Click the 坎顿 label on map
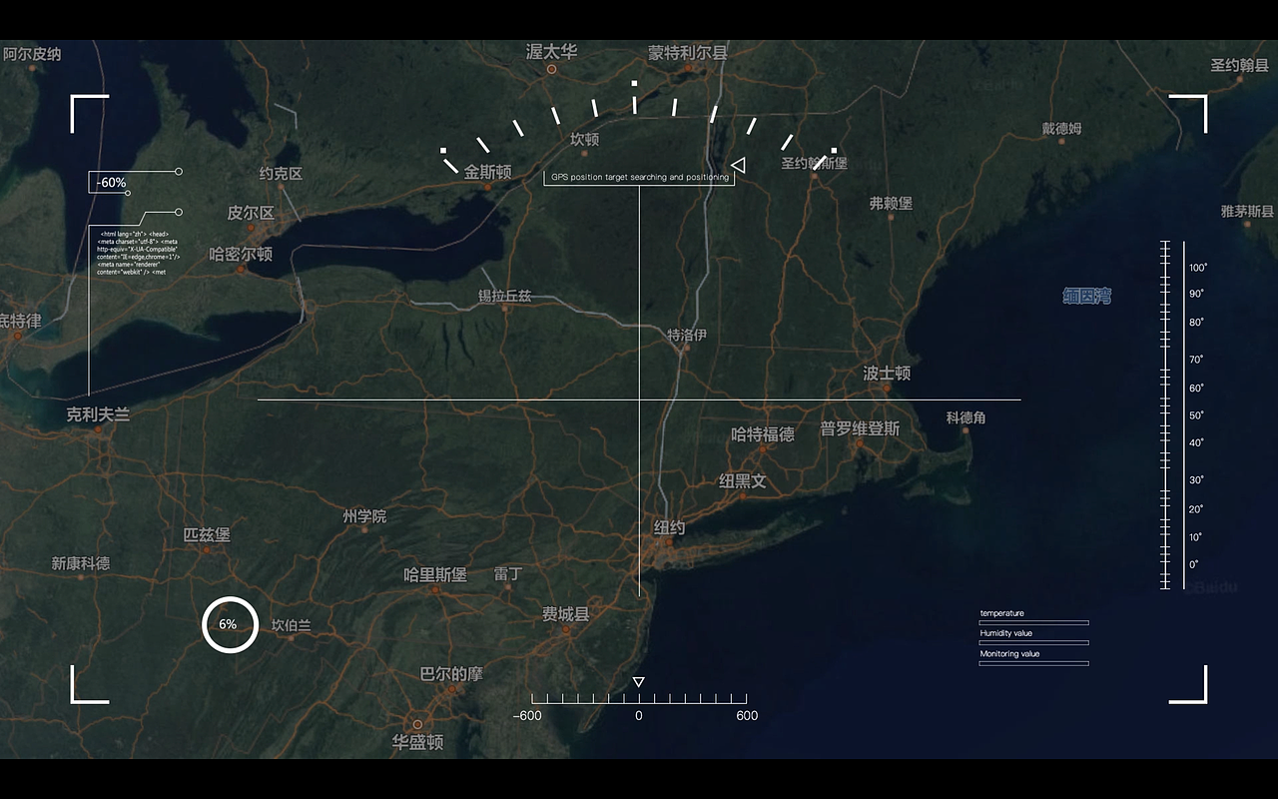 coord(585,139)
